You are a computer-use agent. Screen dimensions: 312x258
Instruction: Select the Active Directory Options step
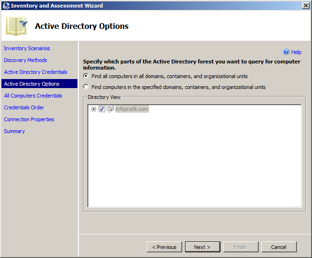39,84
